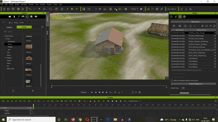Collapse the Project track in timeline

[1, 108]
